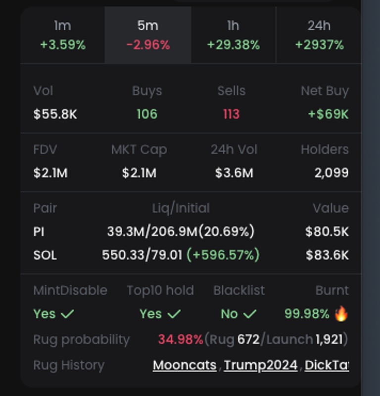Click the 99.98% burnt percentage
Screen dimensions: 380x396
point(307,314)
